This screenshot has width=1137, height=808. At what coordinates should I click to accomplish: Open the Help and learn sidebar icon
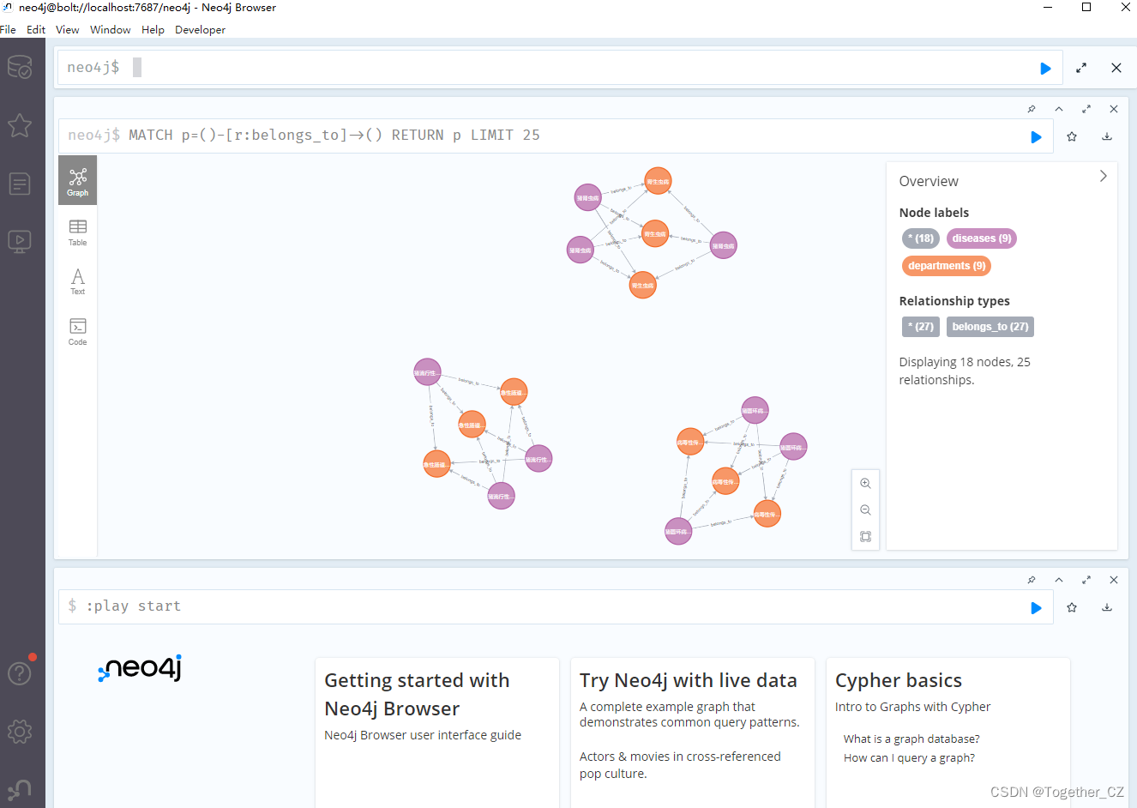click(20, 673)
